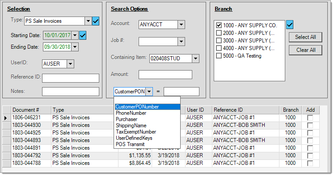Click the Containing Item field 020408STUD
Image resolution: width=334 pixels, height=176 pixels.
coord(171,59)
